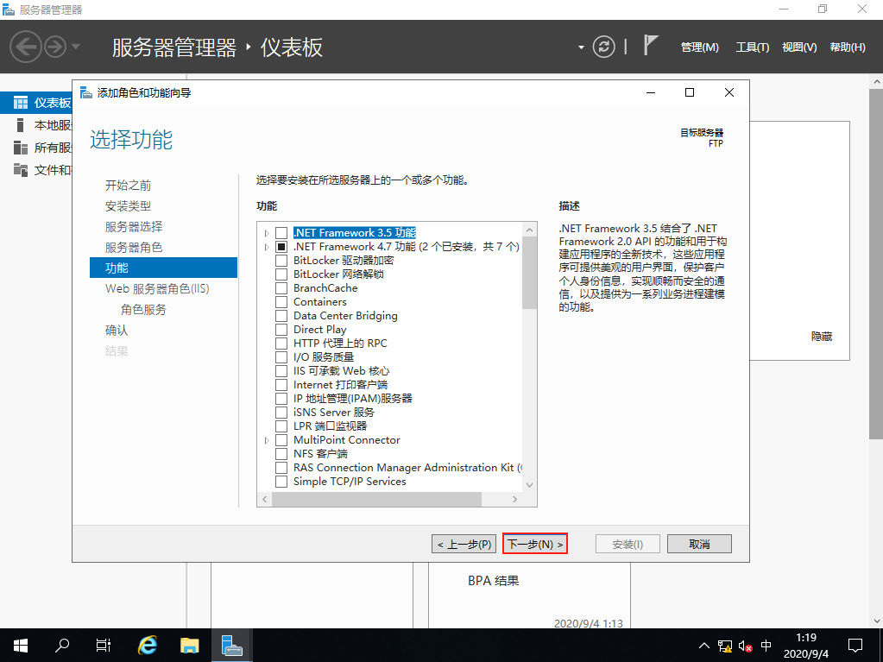Viewport: 883px width, 662px height.
Task: Click the network status tray icon
Action: 725,646
